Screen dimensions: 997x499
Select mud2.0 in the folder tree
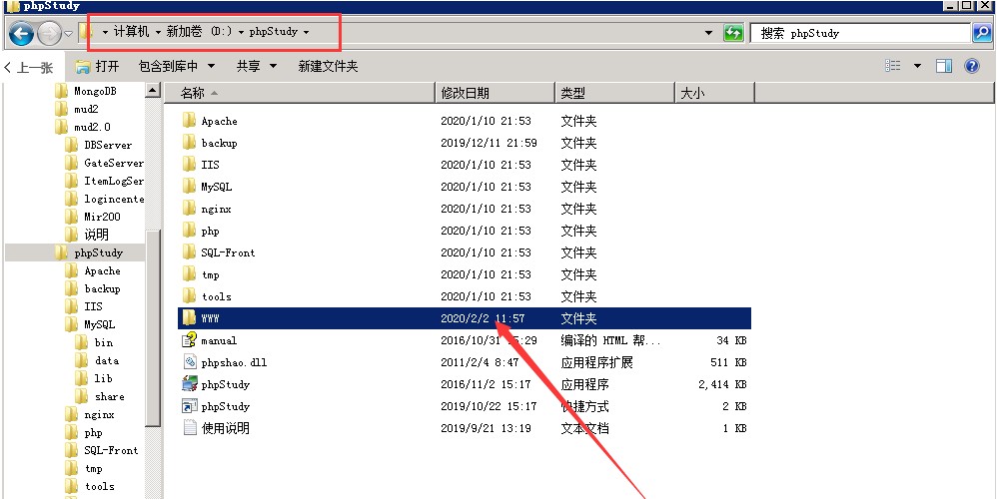point(92,127)
